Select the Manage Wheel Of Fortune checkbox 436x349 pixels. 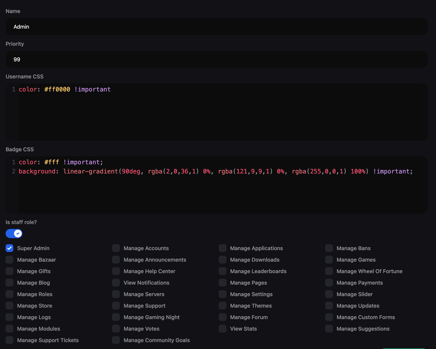coord(329,271)
